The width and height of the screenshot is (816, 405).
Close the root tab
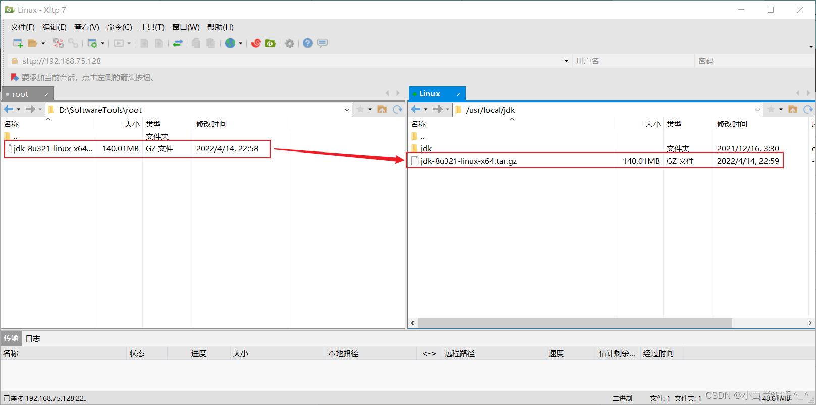(47, 94)
